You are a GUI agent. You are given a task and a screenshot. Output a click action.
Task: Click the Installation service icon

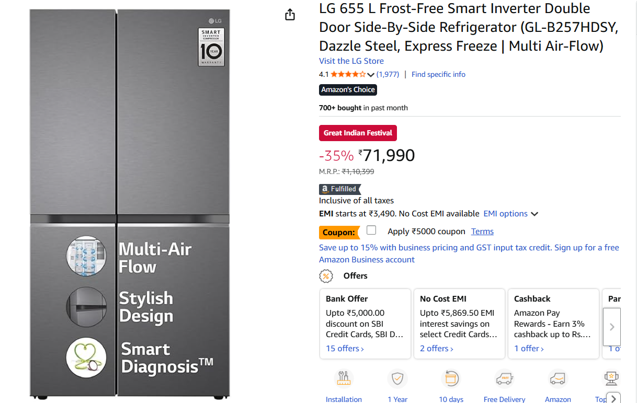click(344, 378)
